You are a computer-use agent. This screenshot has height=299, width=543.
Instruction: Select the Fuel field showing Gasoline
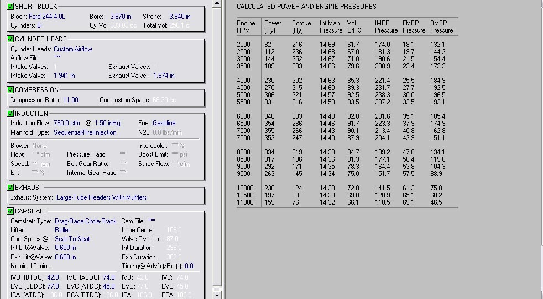click(x=164, y=123)
